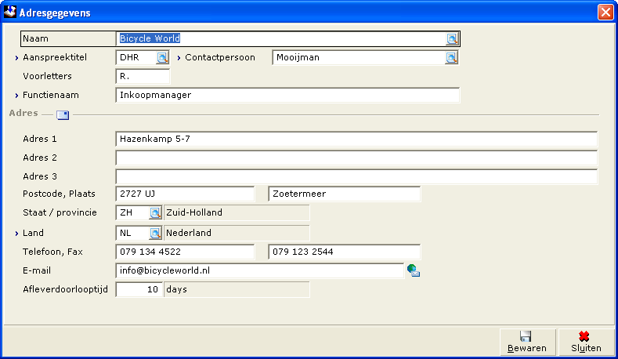
Task: Click the Voorletters label
Action: coord(47,77)
